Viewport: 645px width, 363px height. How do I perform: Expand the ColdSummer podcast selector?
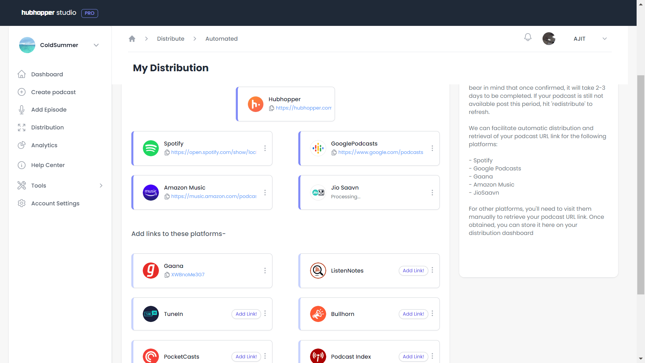click(96, 45)
